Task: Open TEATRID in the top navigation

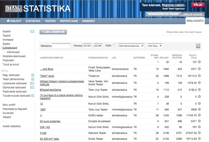Action: coord(50,21)
